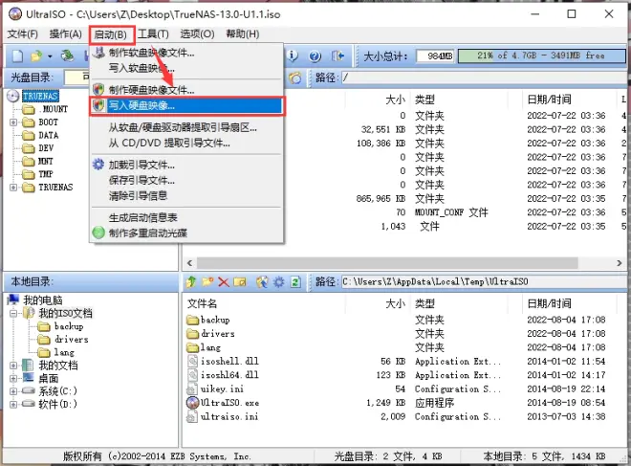Click the 21% of 4.7GB capacity bar
Image resolution: width=631 pixels, height=466 pixels.
point(542,55)
